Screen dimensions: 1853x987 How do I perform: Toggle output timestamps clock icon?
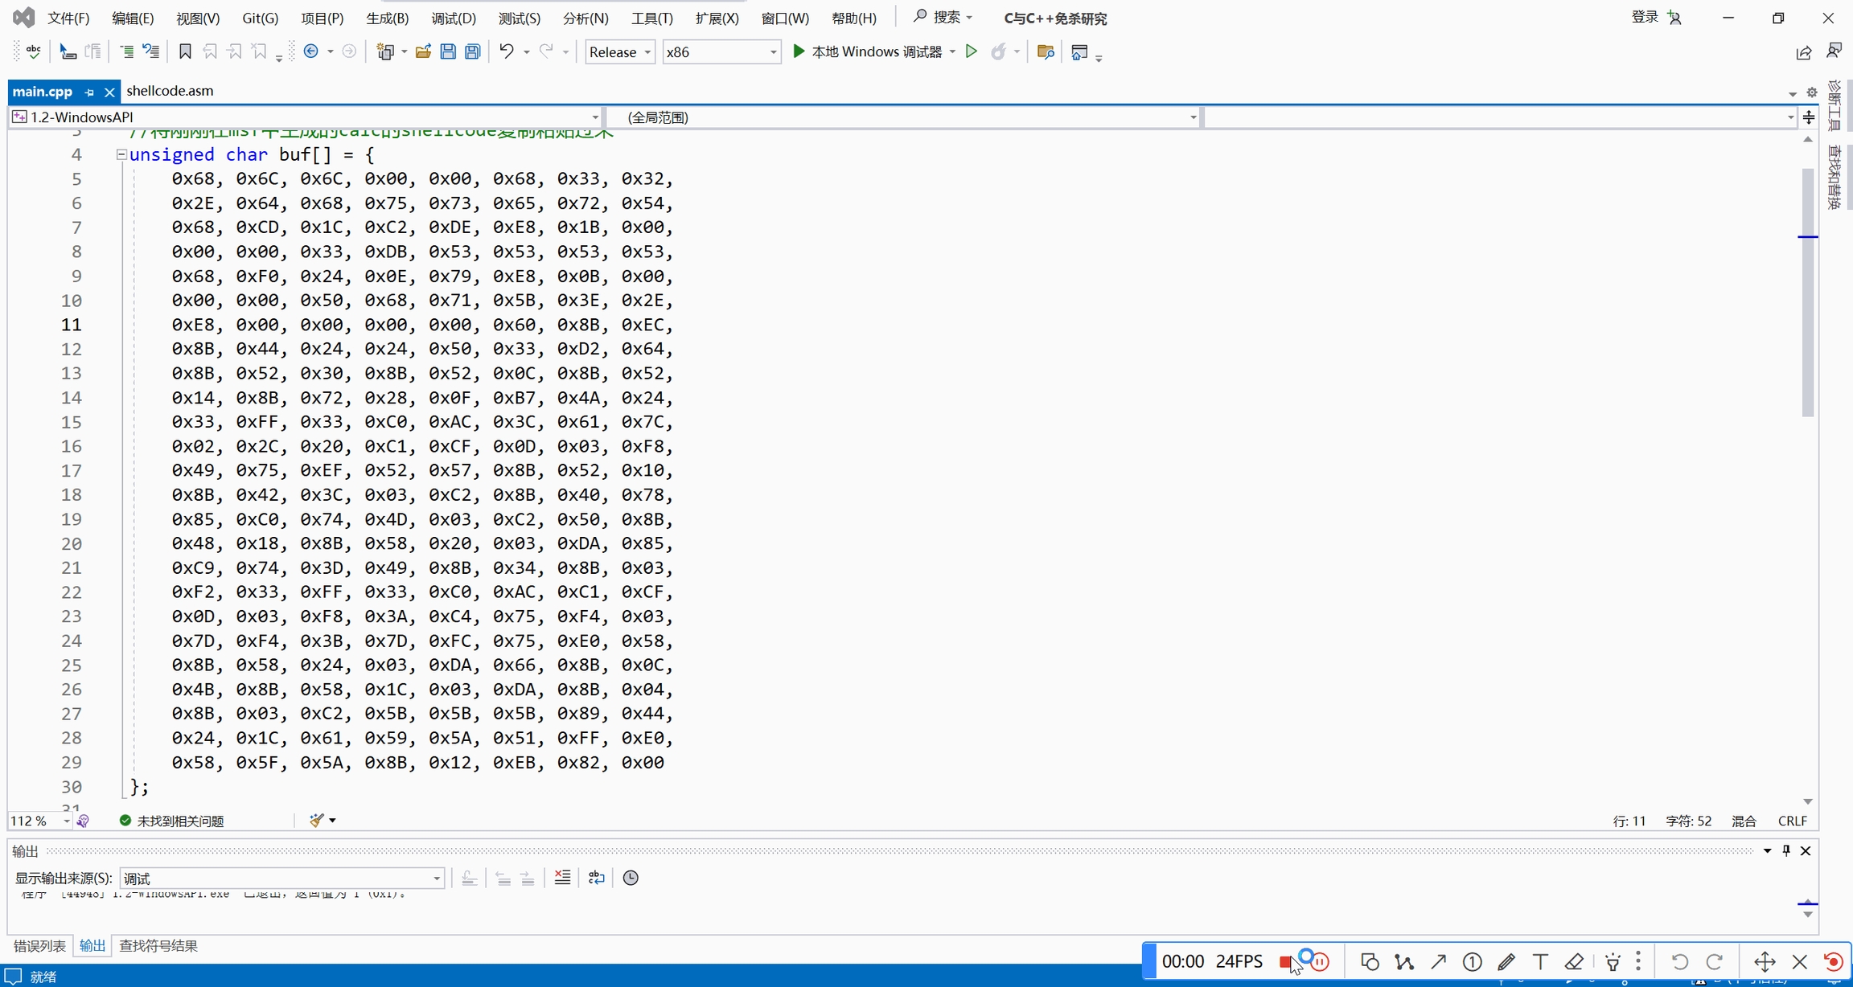coord(631,878)
